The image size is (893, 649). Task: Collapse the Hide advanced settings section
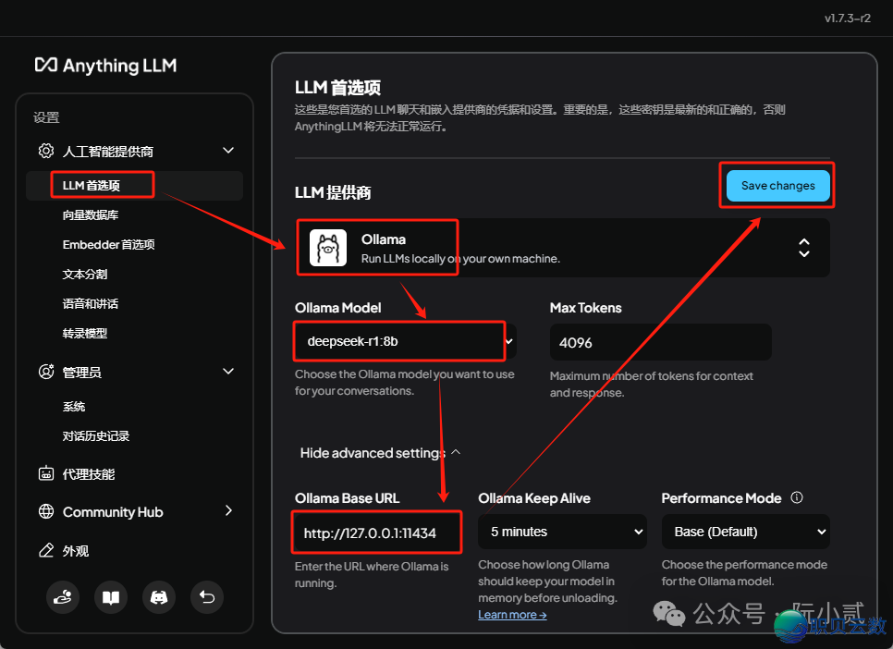[x=377, y=452]
